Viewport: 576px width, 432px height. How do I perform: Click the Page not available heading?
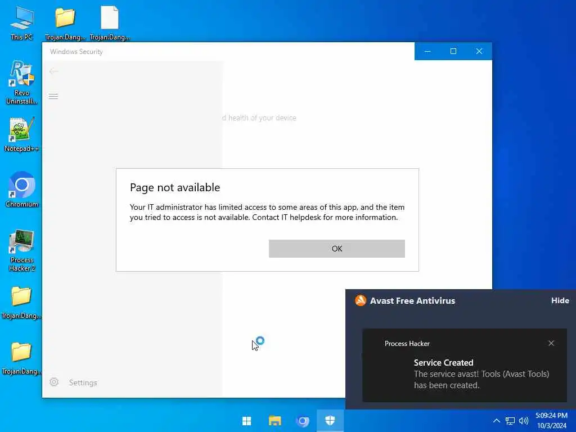(175, 187)
